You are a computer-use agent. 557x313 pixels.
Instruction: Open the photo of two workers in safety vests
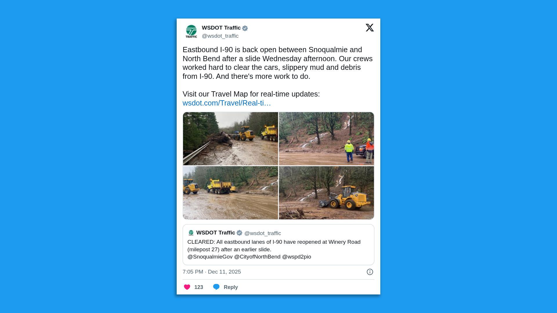pos(326,139)
